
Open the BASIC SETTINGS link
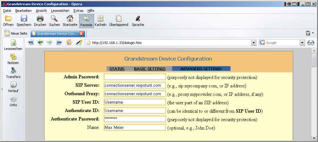point(150,69)
